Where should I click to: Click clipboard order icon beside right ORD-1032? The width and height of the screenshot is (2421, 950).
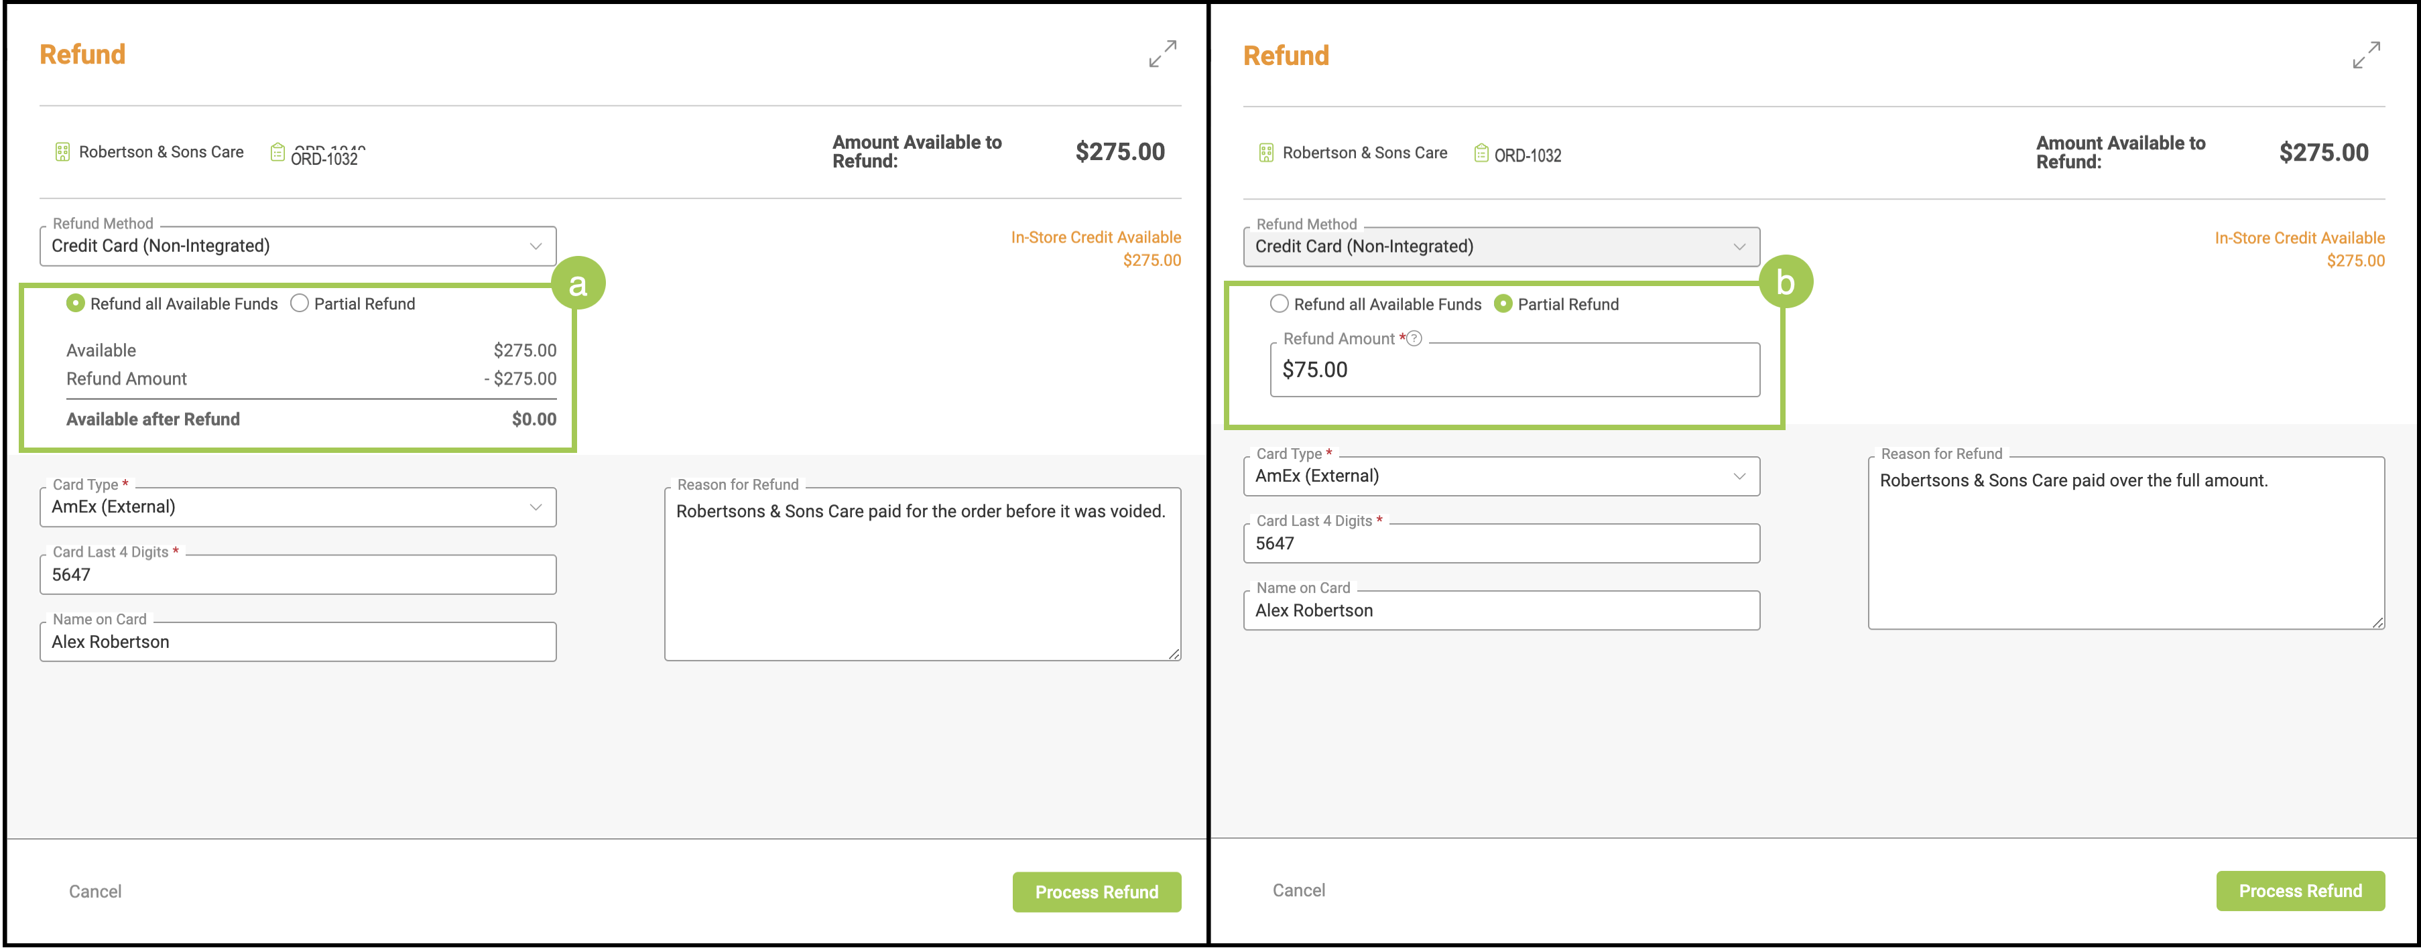click(1481, 153)
